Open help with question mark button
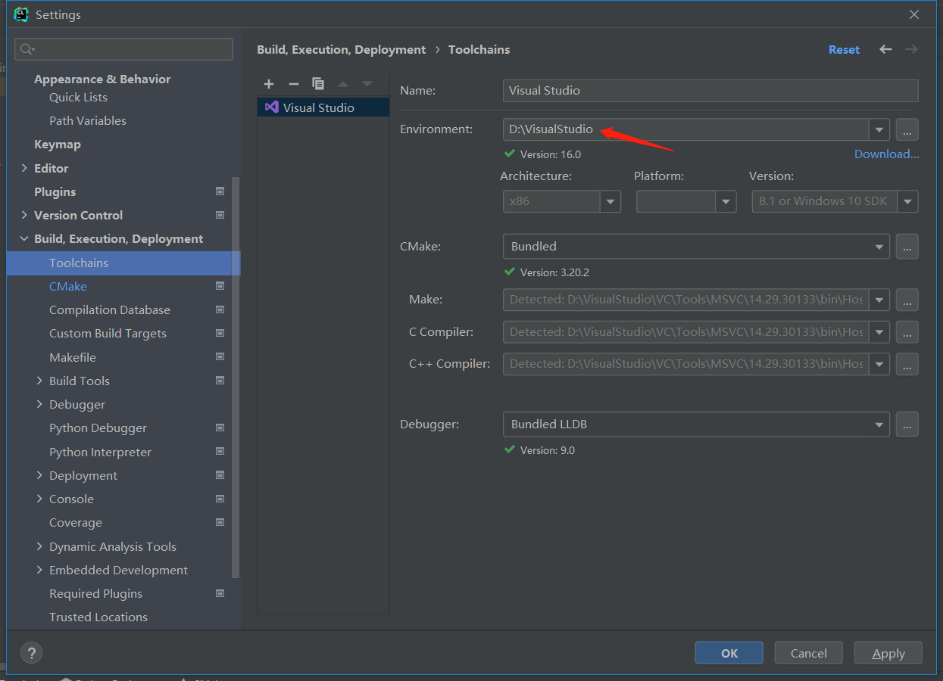This screenshot has height=681, width=943. [x=31, y=653]
